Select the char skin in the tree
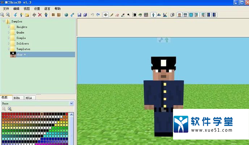This screenshot has height=145, width=249. 42,54
